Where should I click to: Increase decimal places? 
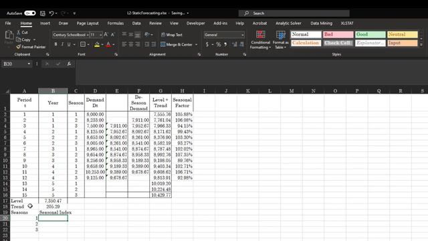click(x=235, y=44)
